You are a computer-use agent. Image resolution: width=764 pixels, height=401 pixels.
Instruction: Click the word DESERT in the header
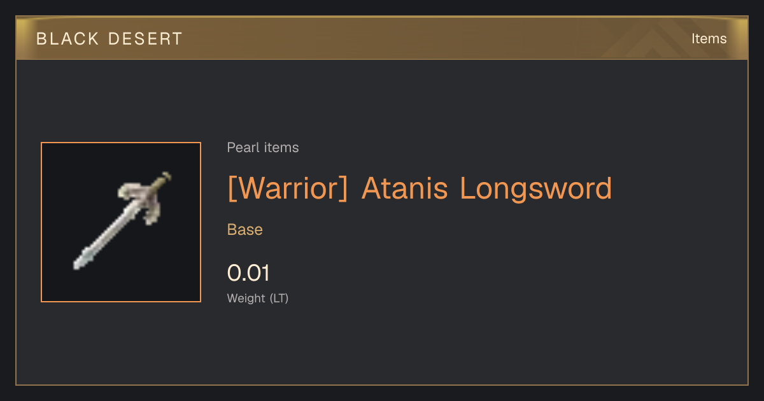pyautogui.click(x=145, y=39)
